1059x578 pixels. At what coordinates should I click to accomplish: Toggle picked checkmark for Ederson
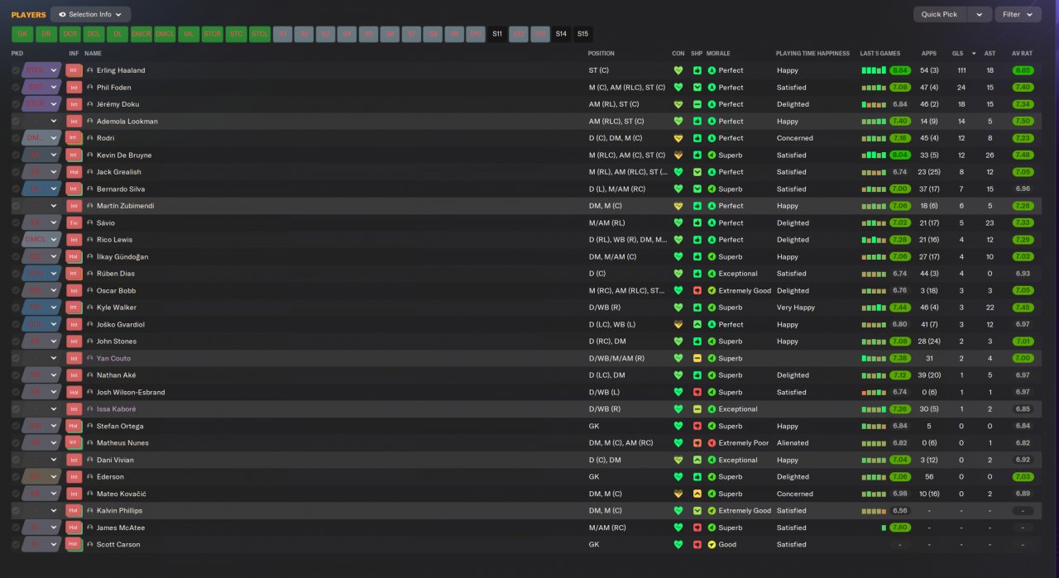point(16,477)
